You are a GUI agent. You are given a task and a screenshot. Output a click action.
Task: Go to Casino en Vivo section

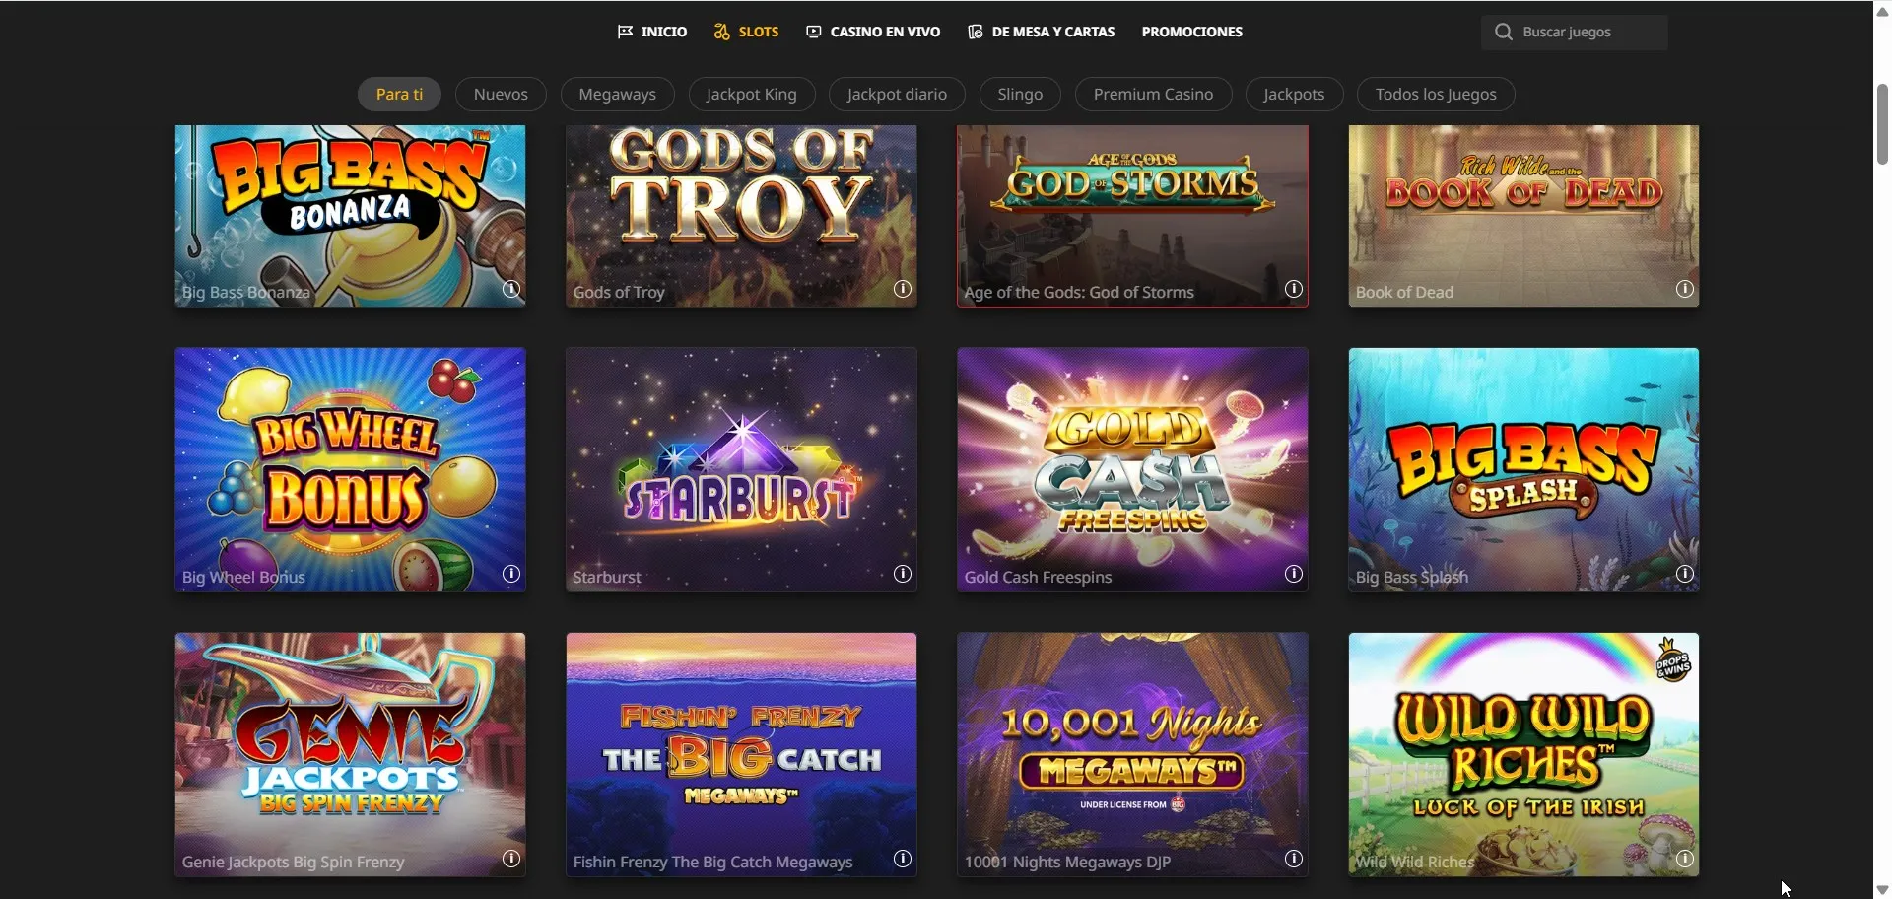[x=873, y=32]
